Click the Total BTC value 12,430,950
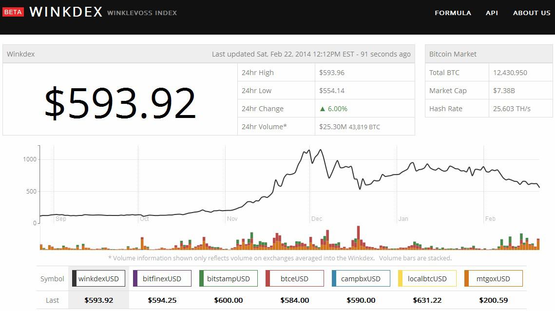555x311 pixels. click(510, 73)
